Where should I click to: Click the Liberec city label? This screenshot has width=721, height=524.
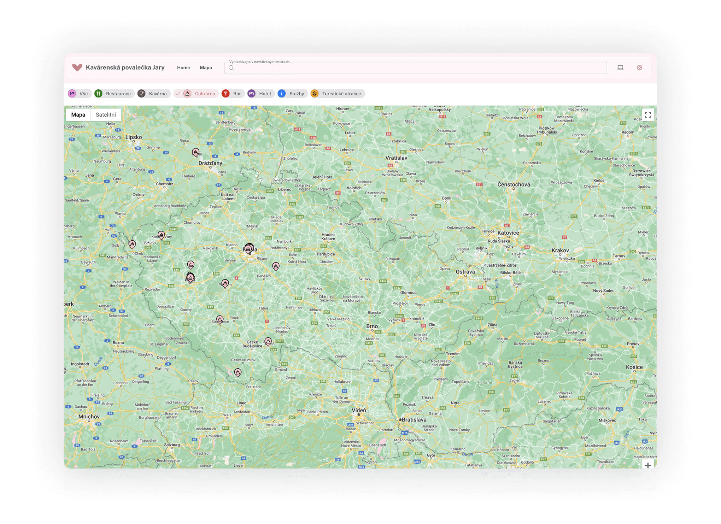pyautogui.click(x=285, y=190)
